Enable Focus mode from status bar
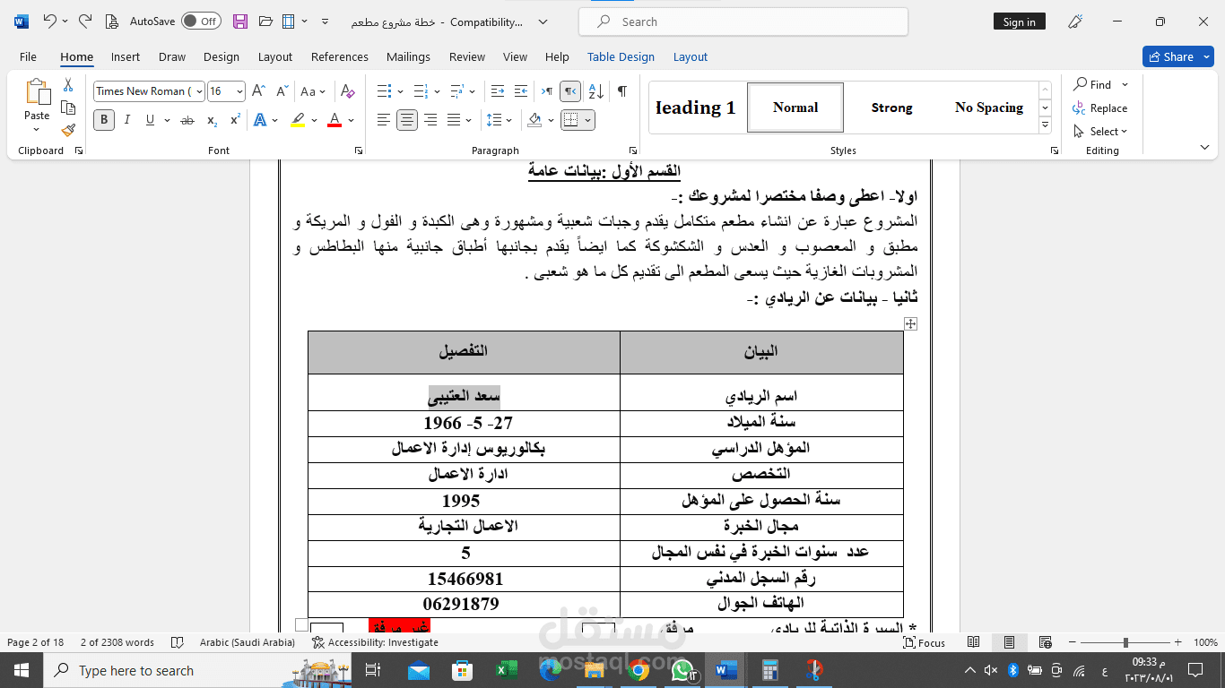This screenshot has height=688, width=1225. coord(924,642)
